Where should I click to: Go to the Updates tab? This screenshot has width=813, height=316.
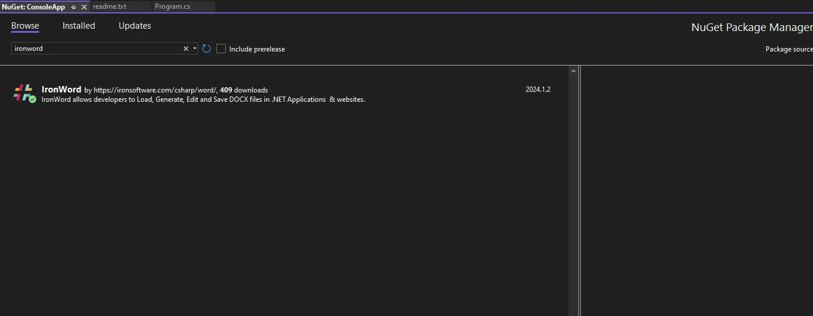135,26
